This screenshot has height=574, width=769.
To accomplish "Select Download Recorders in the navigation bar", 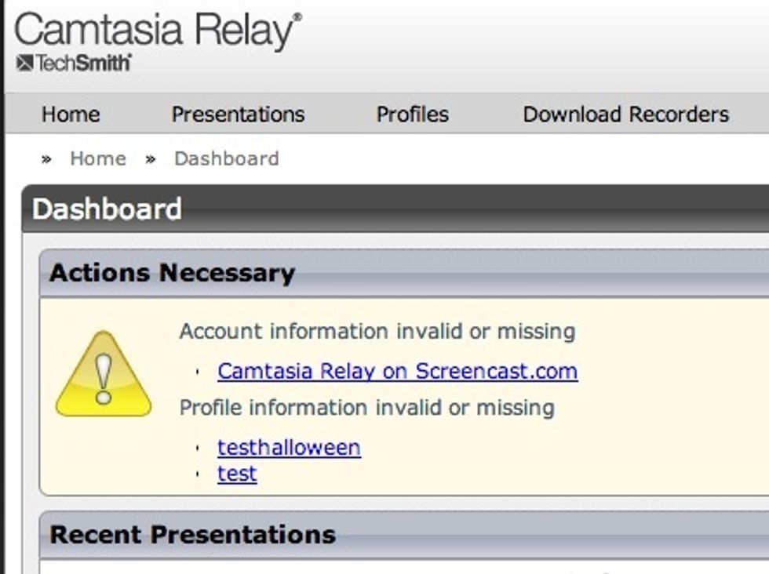I will tap(625, 114).
